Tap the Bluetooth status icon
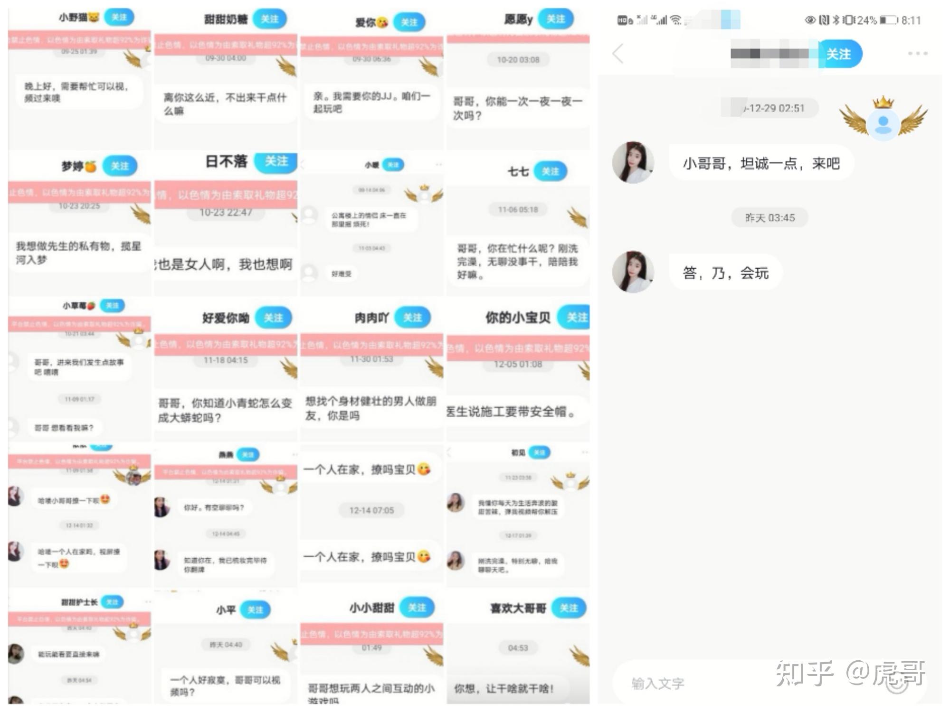 click(836, 20)
